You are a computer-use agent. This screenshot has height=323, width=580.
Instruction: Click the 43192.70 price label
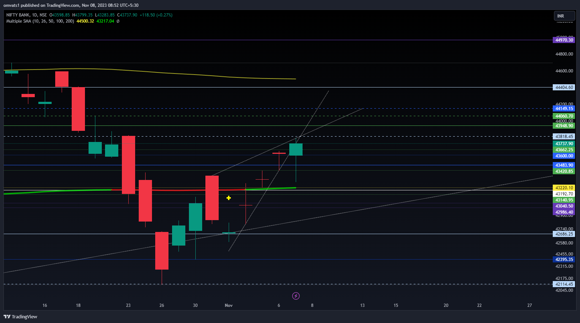pos(564,194)
